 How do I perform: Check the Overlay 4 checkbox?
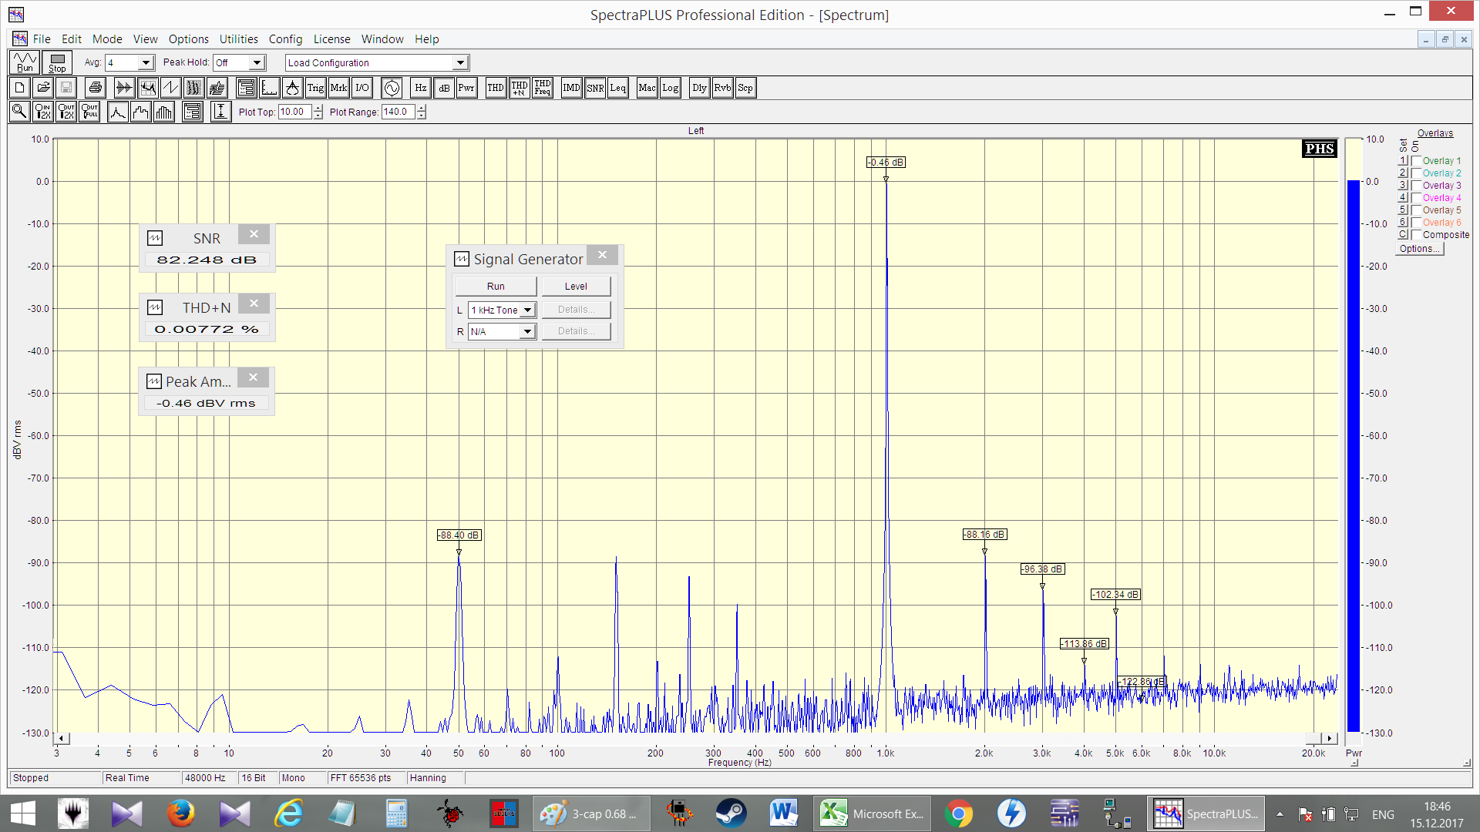coord(1417,198)
